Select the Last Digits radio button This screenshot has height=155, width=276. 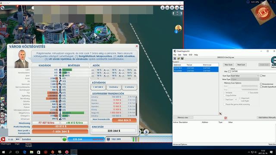point(240,101)
